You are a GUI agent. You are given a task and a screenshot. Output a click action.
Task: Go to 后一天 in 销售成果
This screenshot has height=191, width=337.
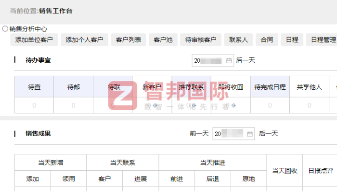268,134
